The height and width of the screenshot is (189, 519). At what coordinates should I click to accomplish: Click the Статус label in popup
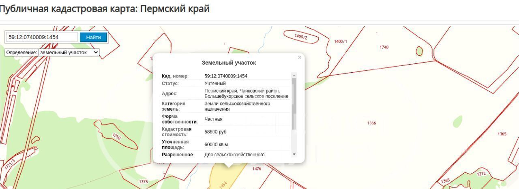(170, 84)
